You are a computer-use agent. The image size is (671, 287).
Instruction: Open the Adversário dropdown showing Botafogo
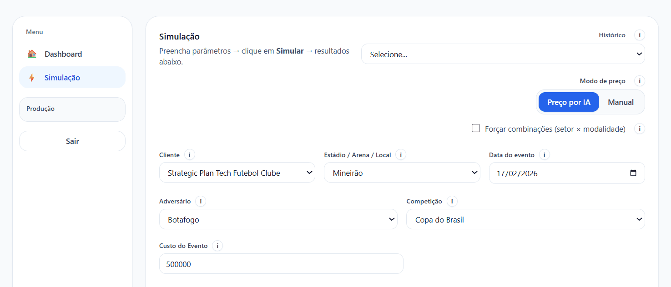click(278, 219)
